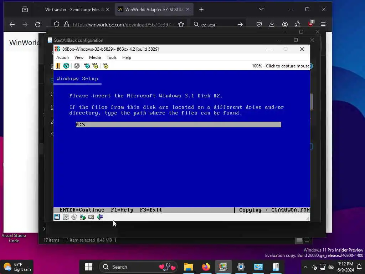Open the Media menu in 86Box
This screenshot has width=365, height=274.
point(95,57)
